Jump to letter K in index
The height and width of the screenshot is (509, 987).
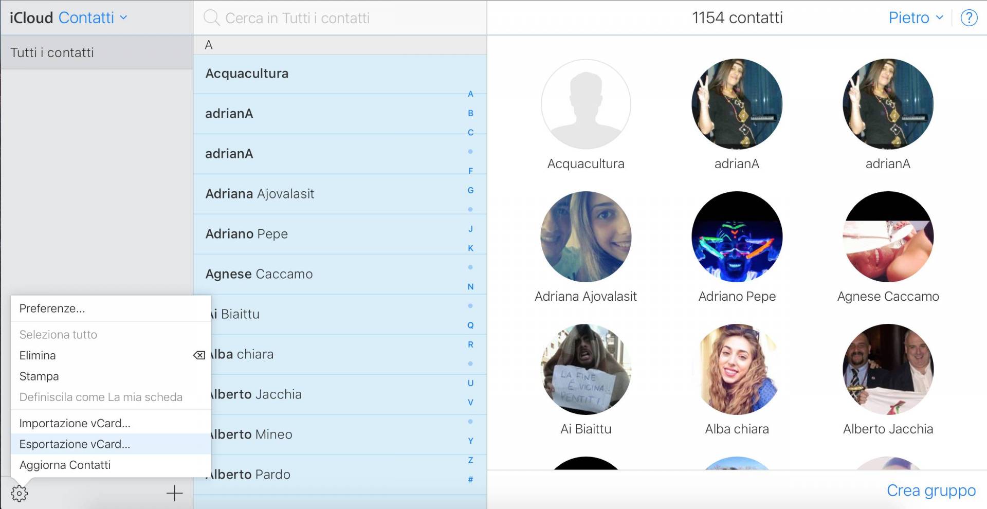[x=470, y=248]
